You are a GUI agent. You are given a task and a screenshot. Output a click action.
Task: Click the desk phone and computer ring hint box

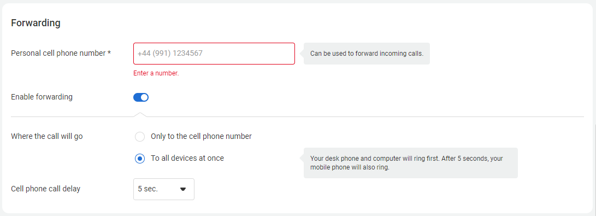click(x=411, y=163)
